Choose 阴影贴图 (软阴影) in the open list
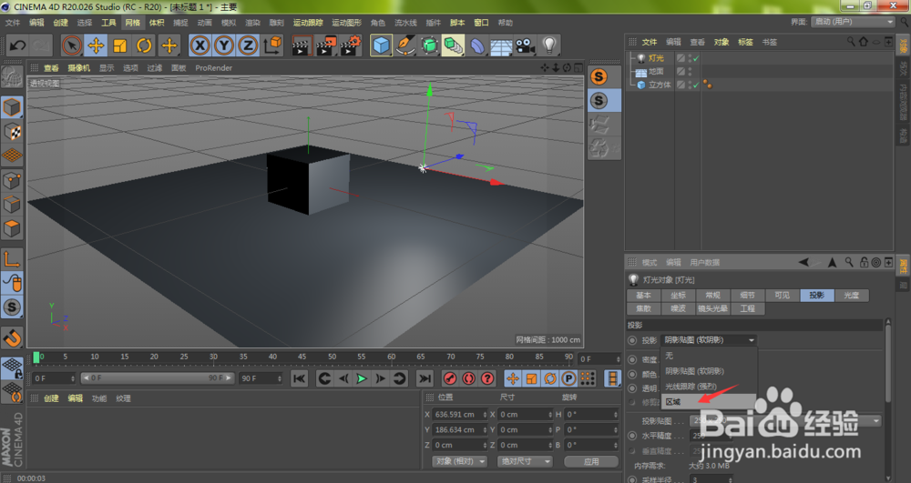Image resolution: width=911 pixels, height=483 pixels. pos(709,371)
